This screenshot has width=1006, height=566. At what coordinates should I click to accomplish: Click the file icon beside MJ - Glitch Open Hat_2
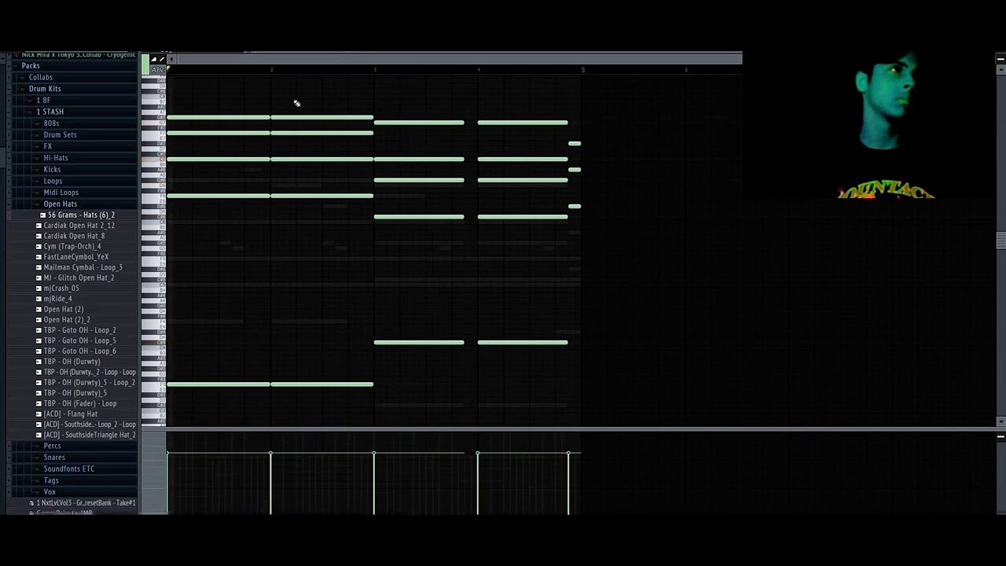point(39,277)
